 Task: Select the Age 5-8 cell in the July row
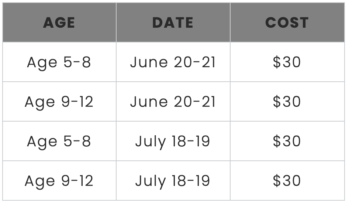59,141
